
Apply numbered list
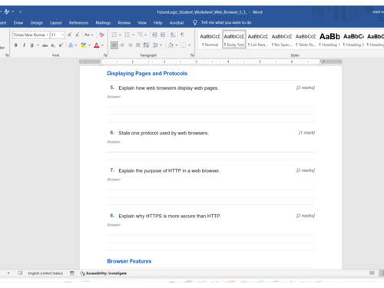[127, 35]
